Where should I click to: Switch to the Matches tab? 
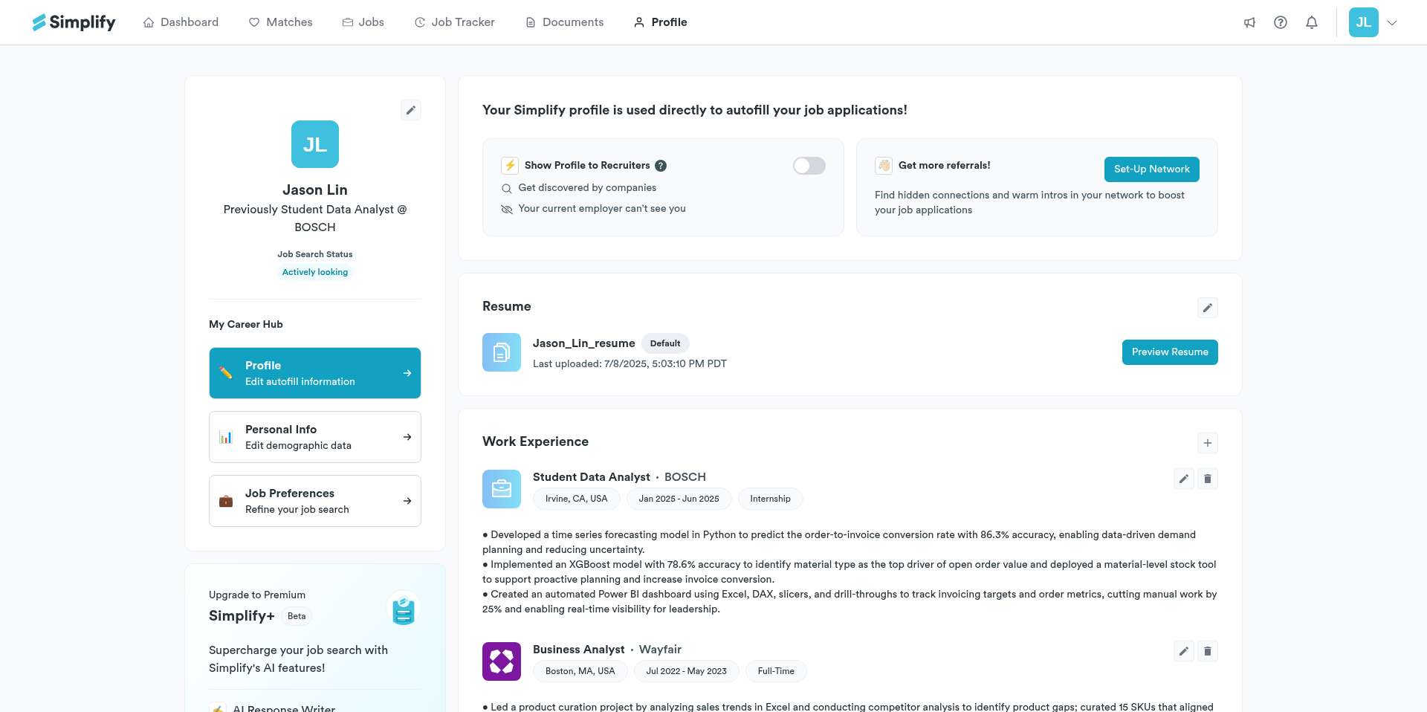280,22
